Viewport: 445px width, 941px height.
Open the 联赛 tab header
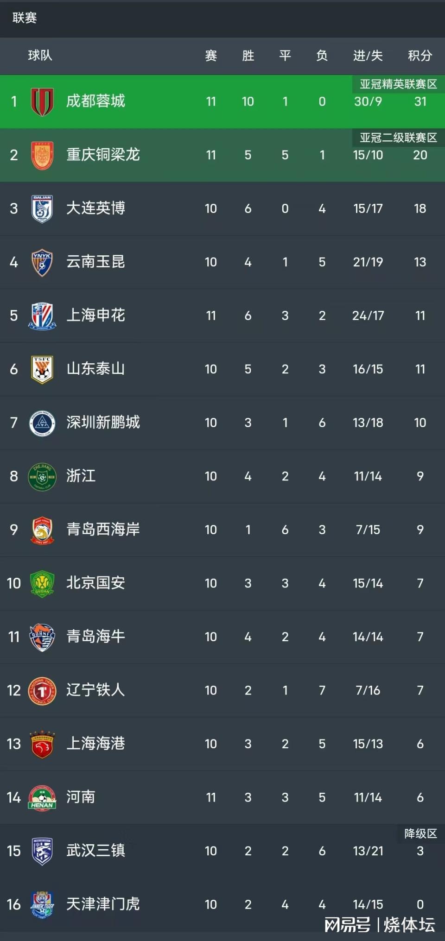25,18
